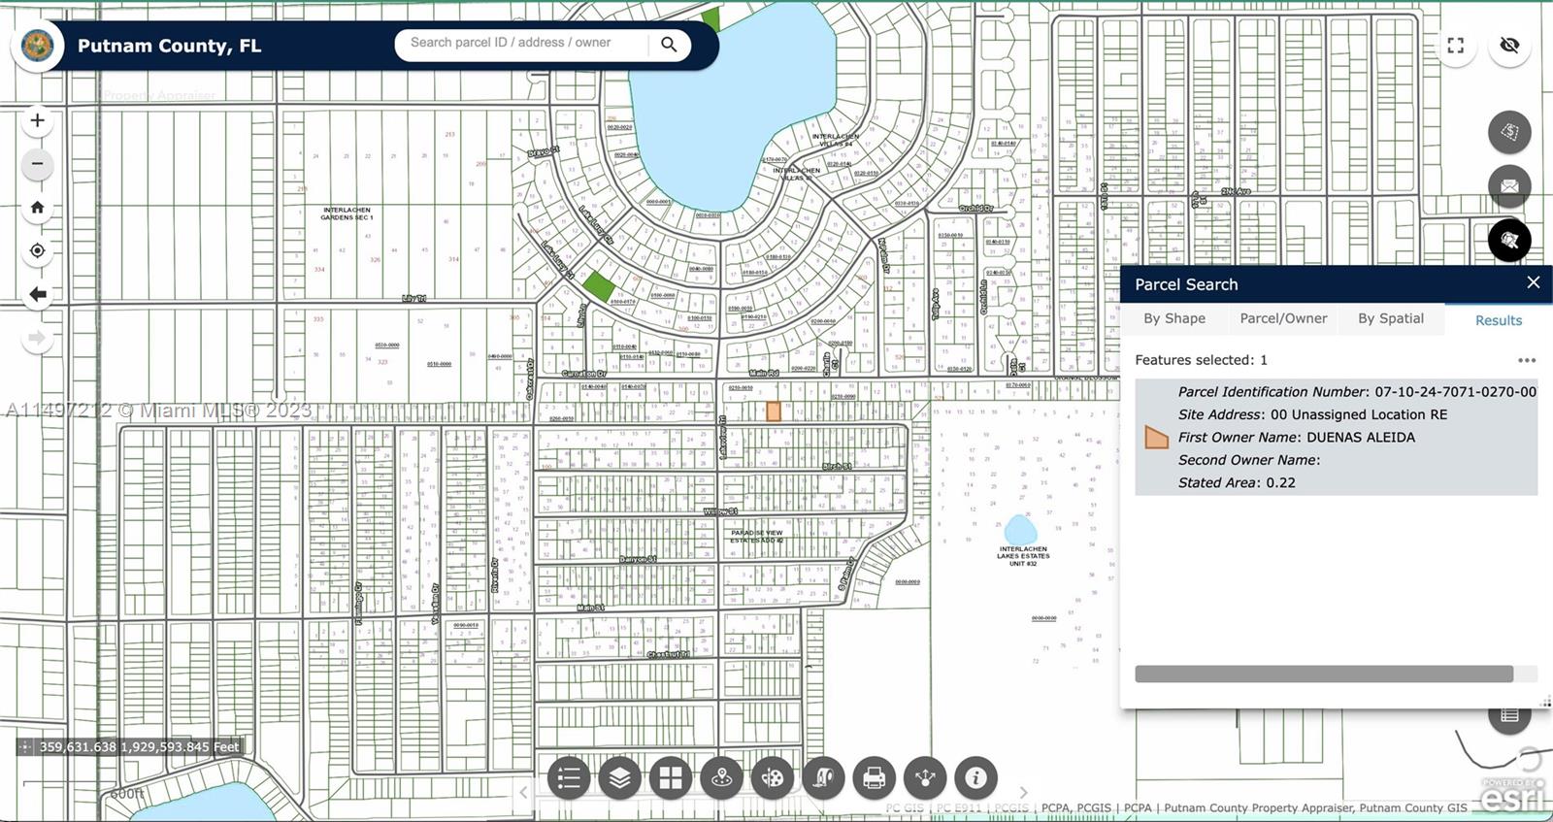The height and width of the screenshot is (822, 1553).
Task: Toggle fullscreen map view
Action: pyautogui.click(x=1455, y=46)
